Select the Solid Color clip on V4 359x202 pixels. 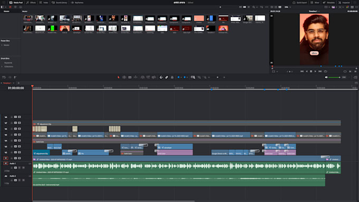pos(186,141)
